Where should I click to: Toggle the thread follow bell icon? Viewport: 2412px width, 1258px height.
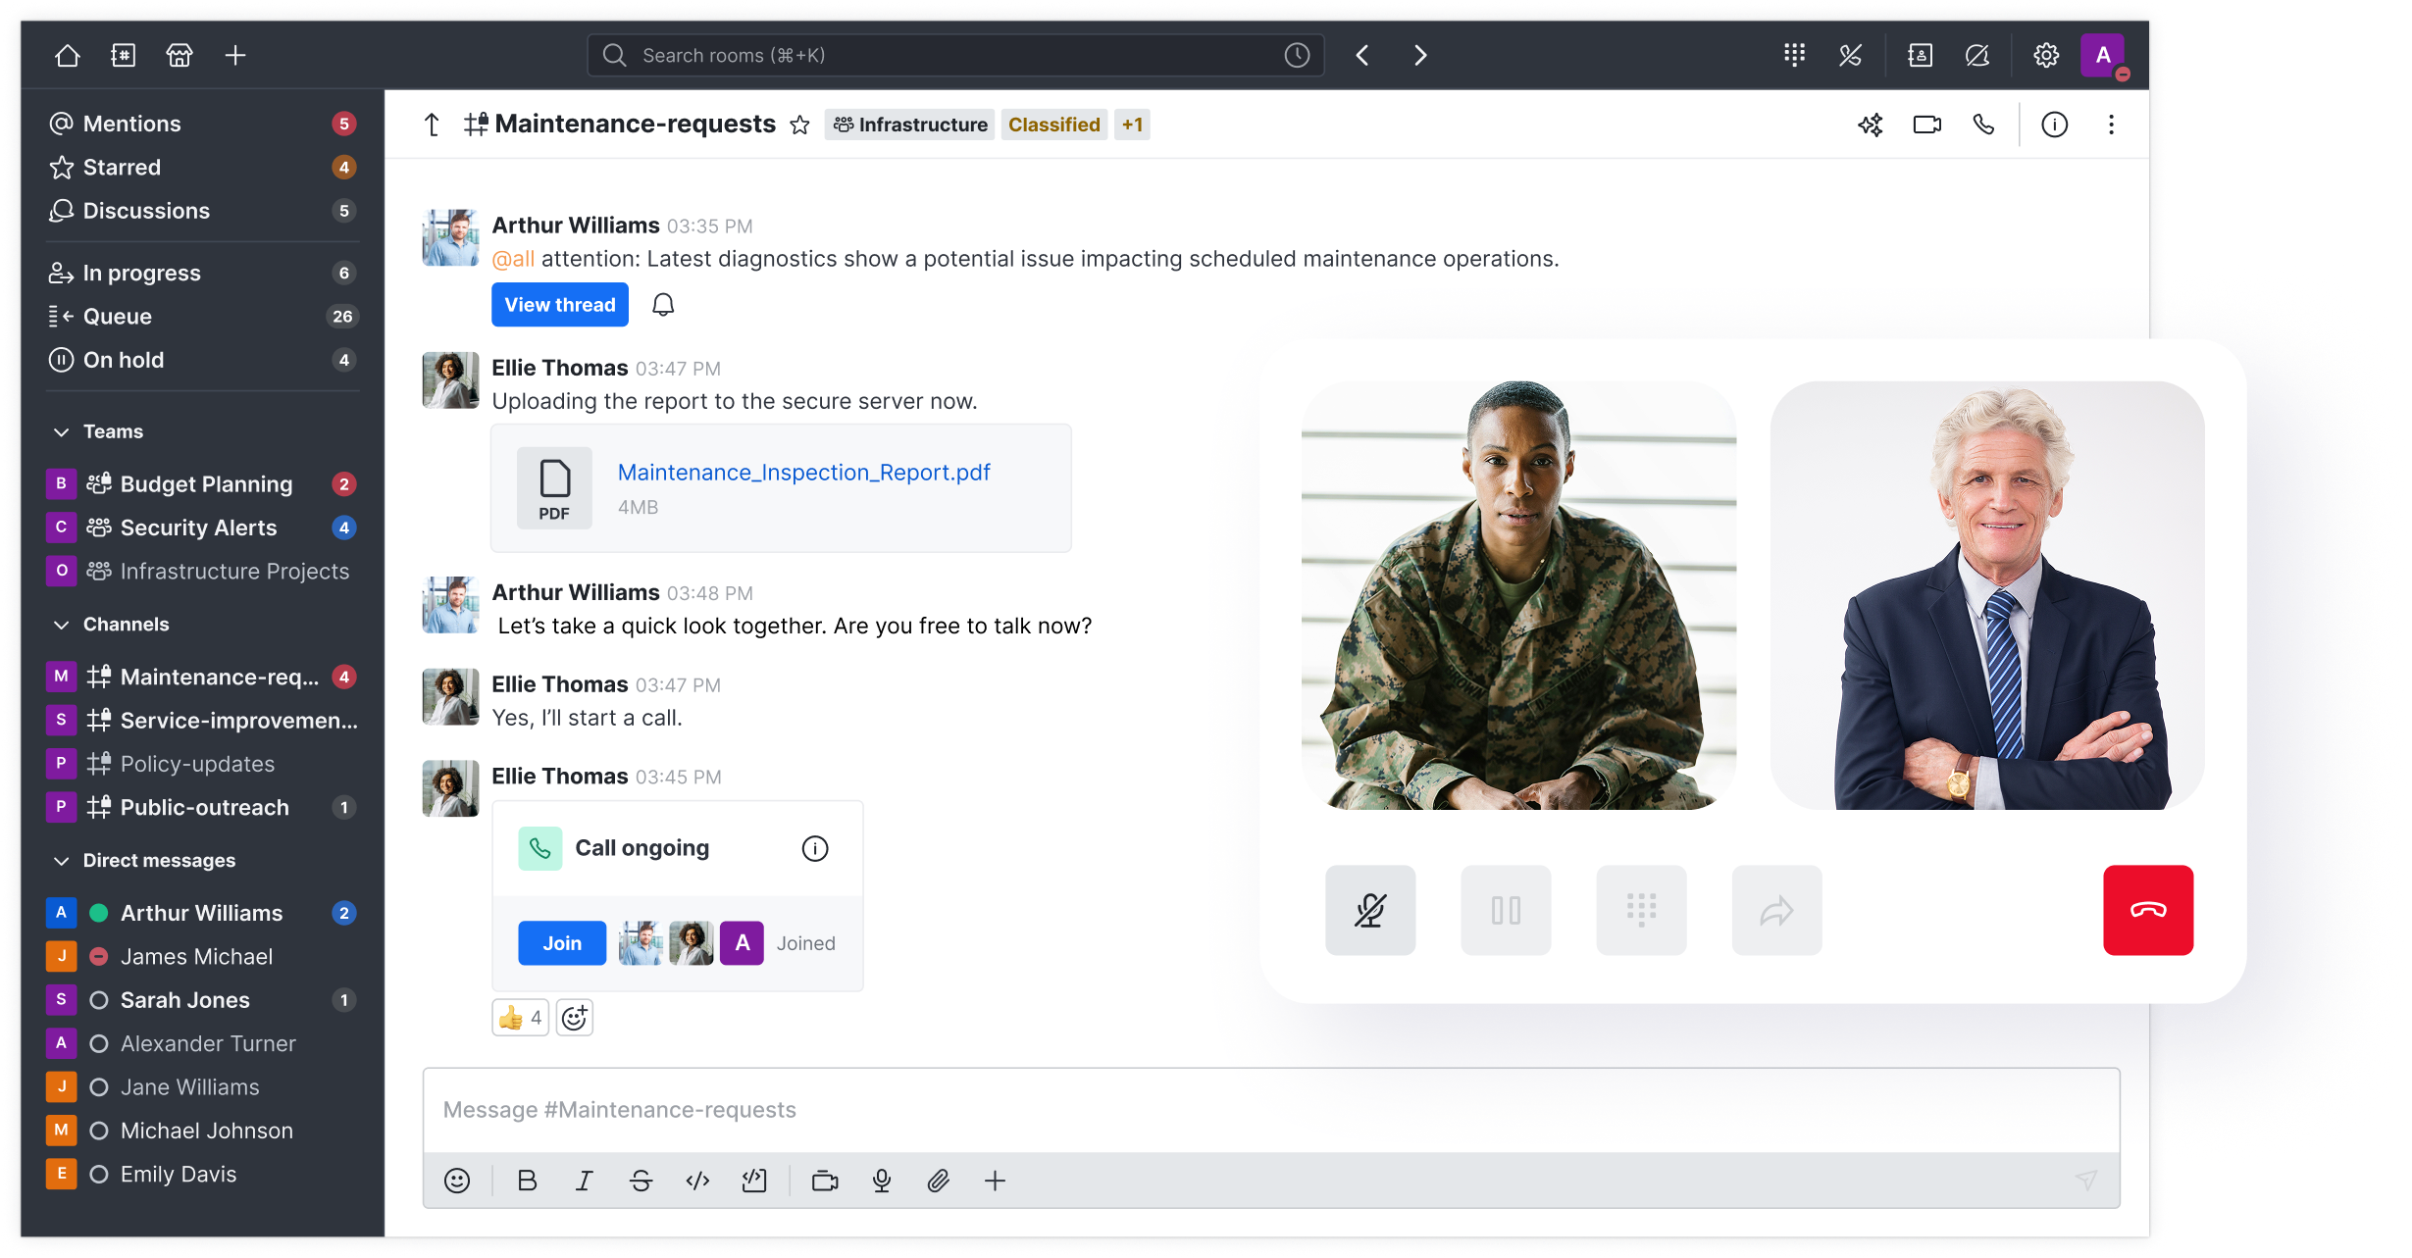[663, 305]
